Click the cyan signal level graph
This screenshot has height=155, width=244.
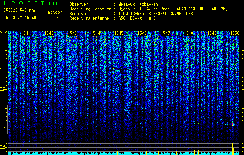(124, 153)
